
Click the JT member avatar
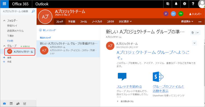(166, 14)
